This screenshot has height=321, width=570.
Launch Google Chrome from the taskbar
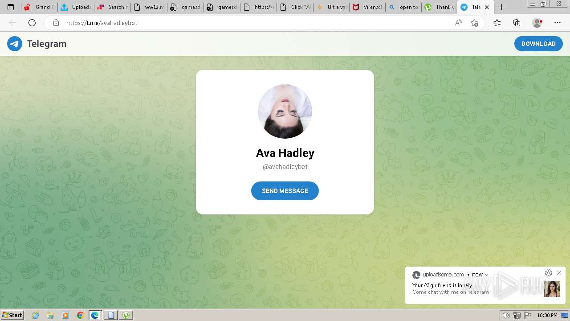coord(81,315)
